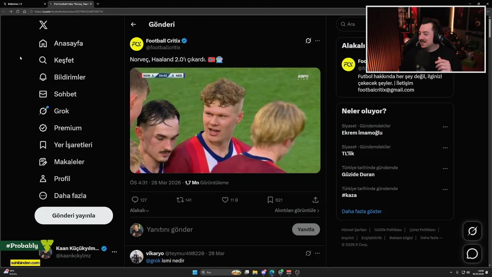The width and height of the screenshot is (492, 277).
Task: Open the Ekrem İmamoğlu trending topic
Action: (362, 133)
